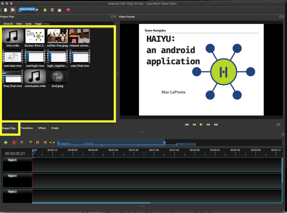Click the New Project toolbar icon

pyautogui.click(x=6, y=10)
